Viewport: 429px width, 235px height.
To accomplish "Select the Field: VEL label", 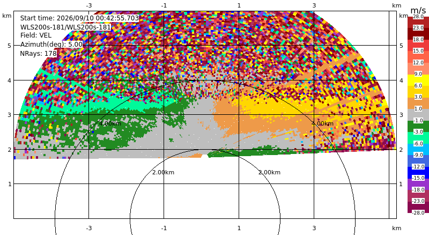I will coord(36,35).
